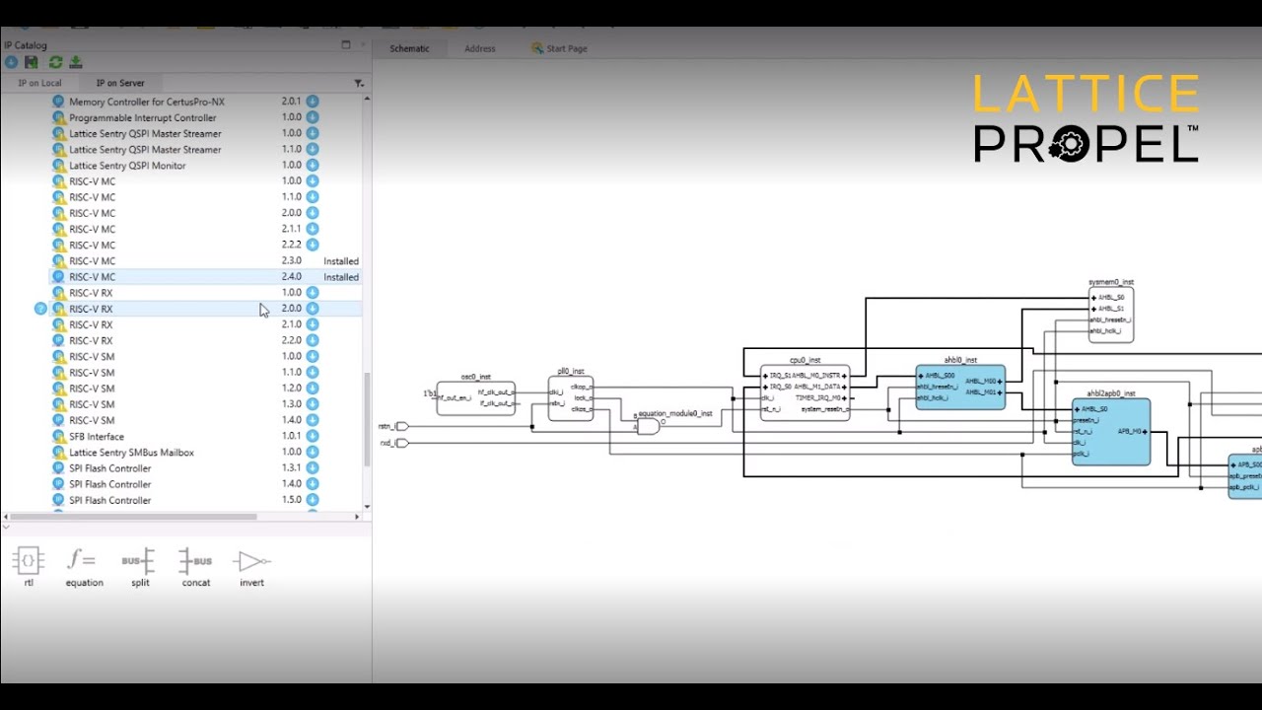
Task: Choose the bus concat tool
Action: click(x=195, y=568)
